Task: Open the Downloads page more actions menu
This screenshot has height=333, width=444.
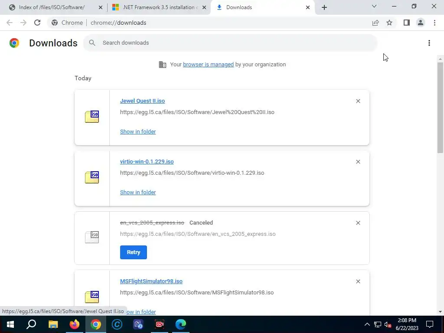Action: (x=429, y=43)
